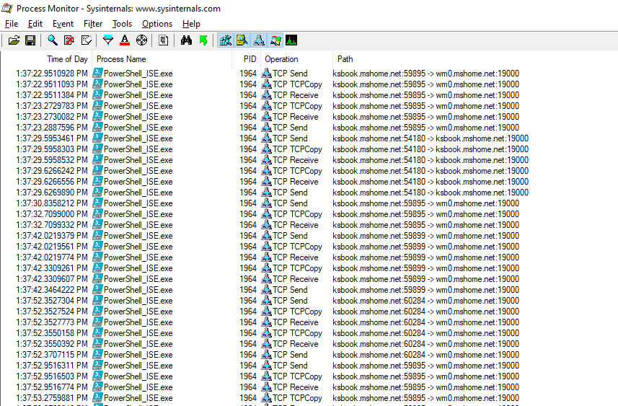Image resolution: width=618 pixels, height=406 pixels.
Task: Toggle Show Profiling Events graph icon
Action: (x=291, y=40)
